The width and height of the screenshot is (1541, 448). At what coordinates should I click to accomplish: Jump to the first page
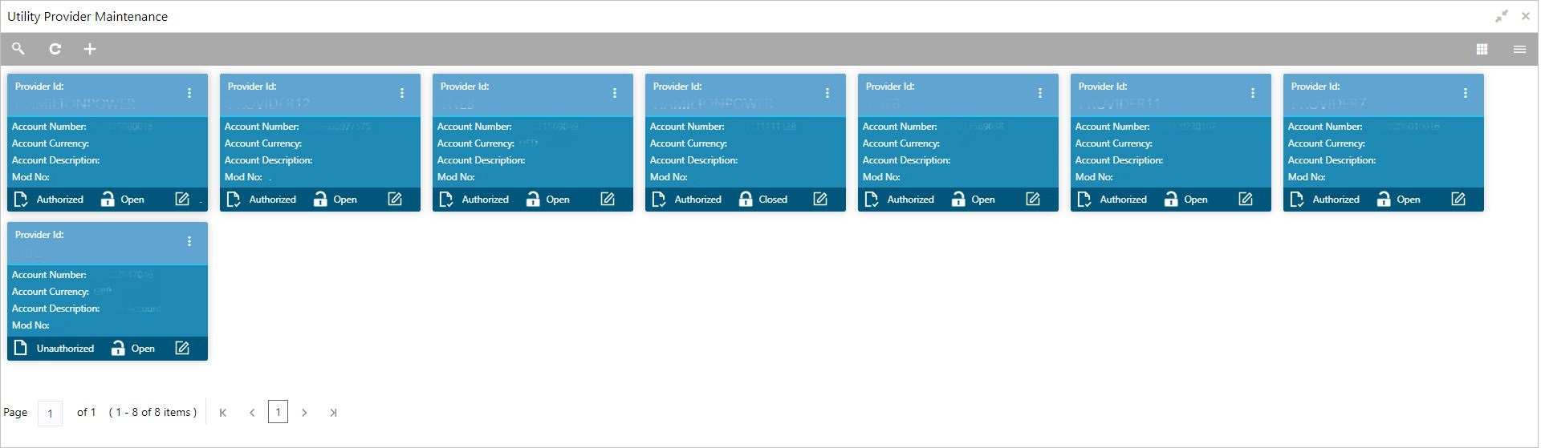[223, 413]
